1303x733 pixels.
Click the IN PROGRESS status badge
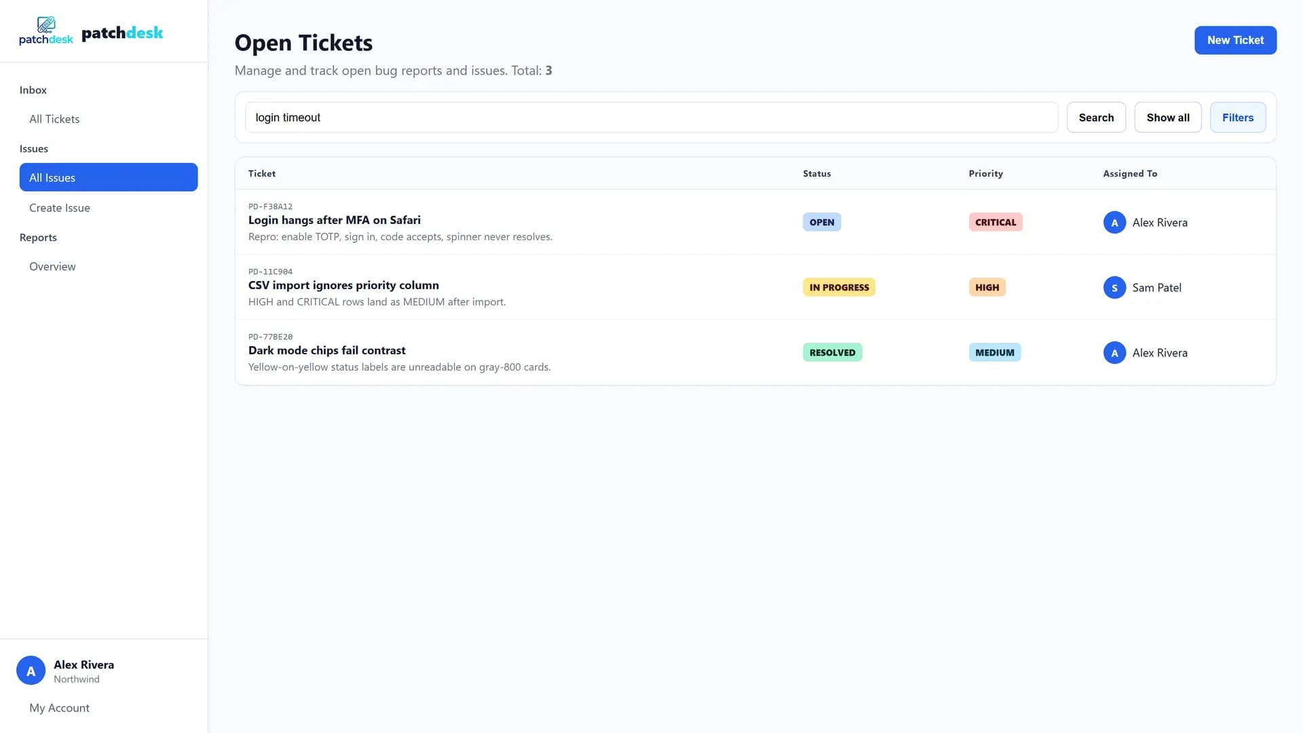click(x=839, y=287)
